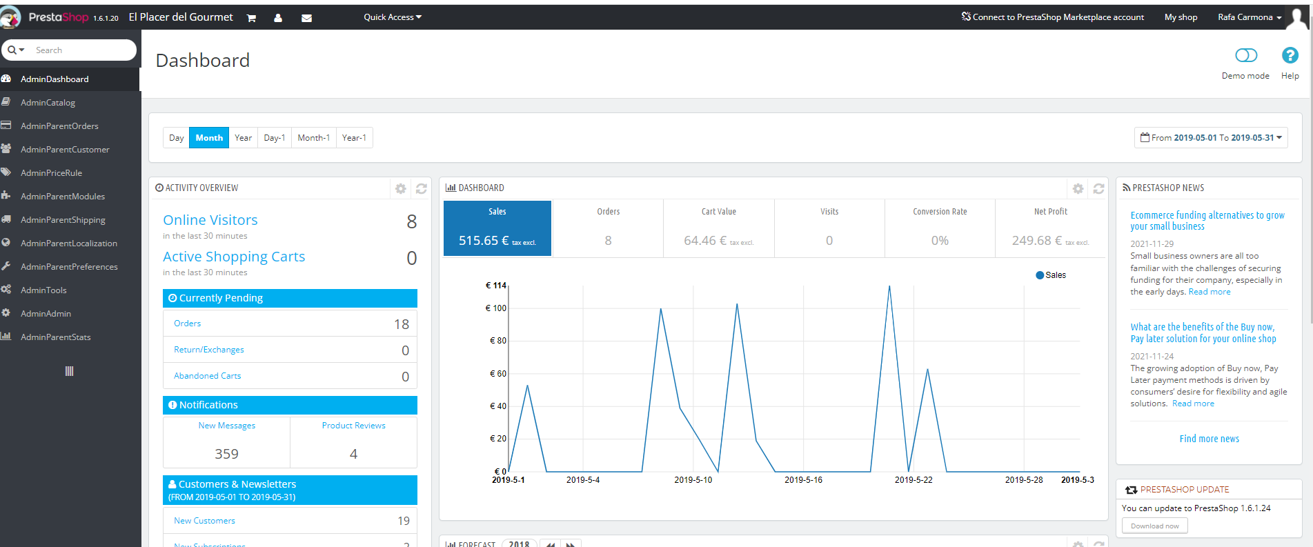Click the AdminParentCustomer group icon in sidebar
Image resolution: width=1313 pixels, height=547 pixels.
pyautogui.click(x=6, y=149)
